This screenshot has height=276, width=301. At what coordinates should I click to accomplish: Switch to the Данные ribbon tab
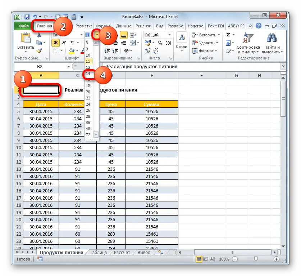point(124,26)
